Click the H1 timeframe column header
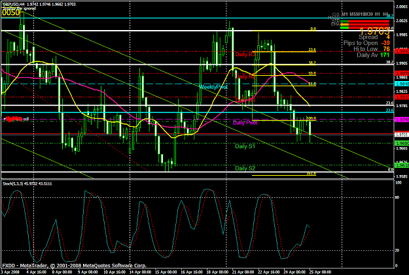The image size is (409, 275). pos(377,14)
